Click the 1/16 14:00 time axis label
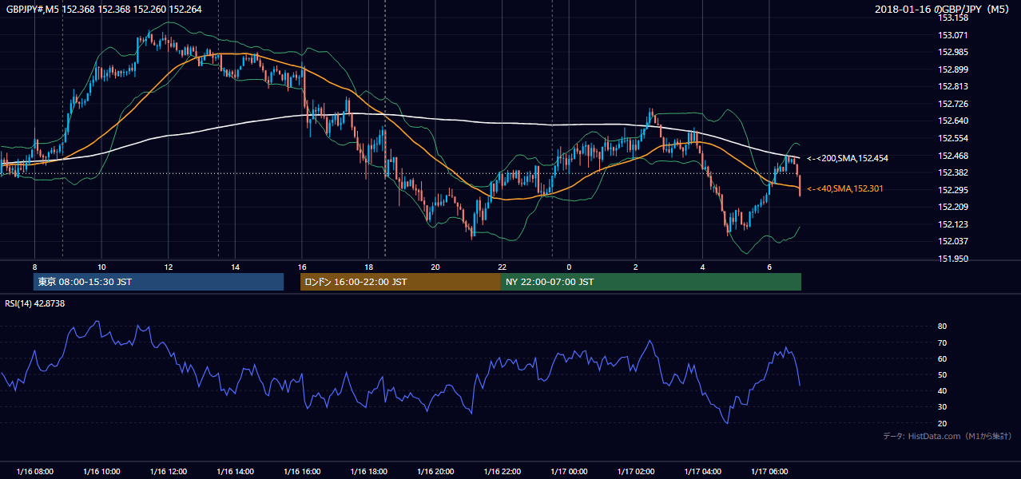 point(235,472)
